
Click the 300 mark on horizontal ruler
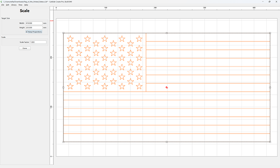[205, 8]
